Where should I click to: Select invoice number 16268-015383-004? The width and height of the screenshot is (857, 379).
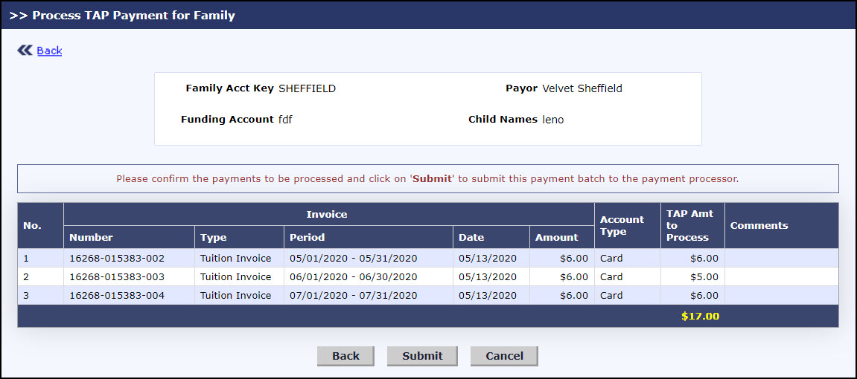pyautogui.click(x=116, y=295)
